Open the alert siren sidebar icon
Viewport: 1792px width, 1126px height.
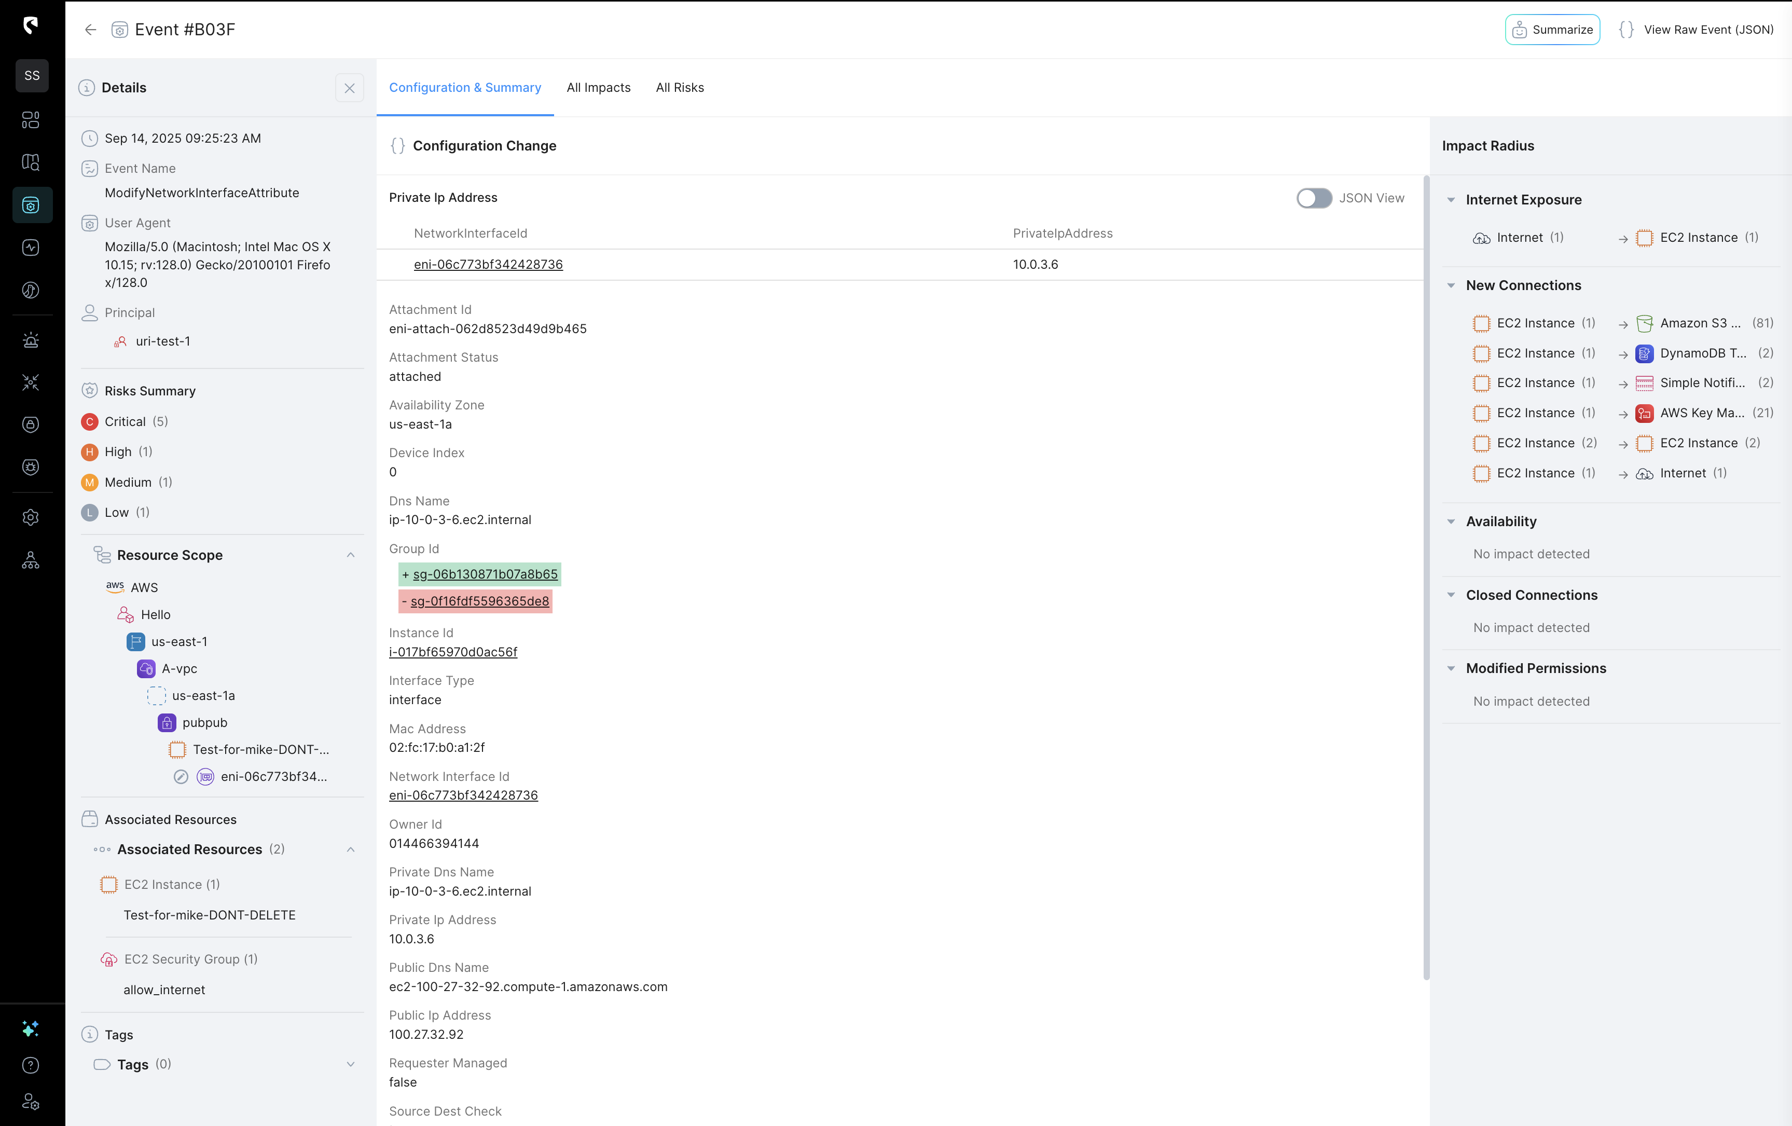pos(31,340)
